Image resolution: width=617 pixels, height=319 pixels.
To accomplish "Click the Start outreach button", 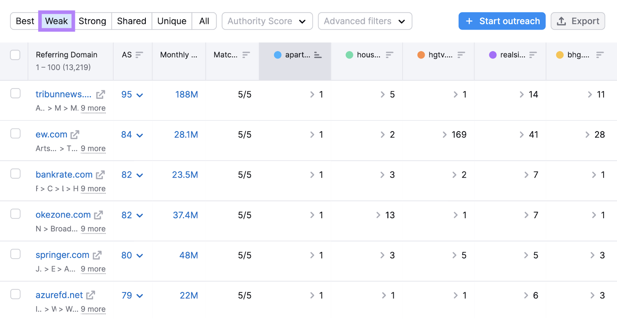I will pos(502,21).
